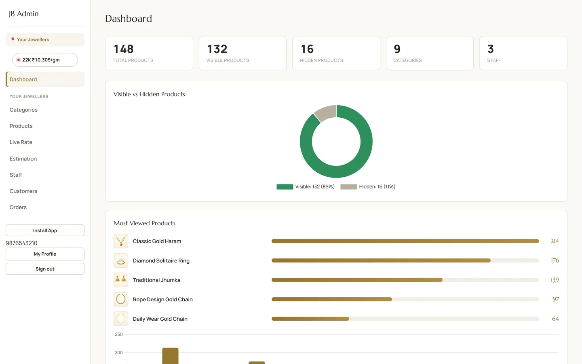Click the Daily Wear Gold Chain name
The height and width of the screenshot is (364, 582).
160,319
